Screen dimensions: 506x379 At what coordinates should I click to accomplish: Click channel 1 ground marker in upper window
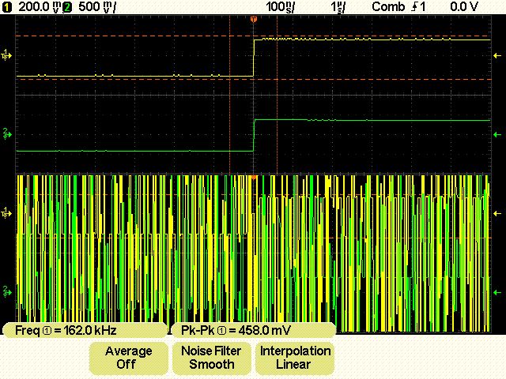click(x=6, y=55)
